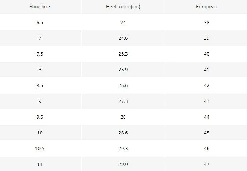Select European size 38 cell
The width and height of the screenshot is (247, 171).
[x=206, y=22]
